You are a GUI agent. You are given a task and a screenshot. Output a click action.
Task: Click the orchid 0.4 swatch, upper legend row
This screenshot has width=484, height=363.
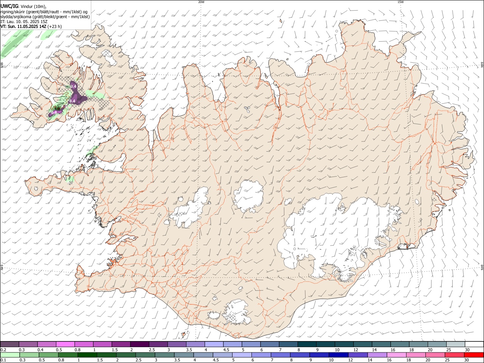tap(47, 344)
